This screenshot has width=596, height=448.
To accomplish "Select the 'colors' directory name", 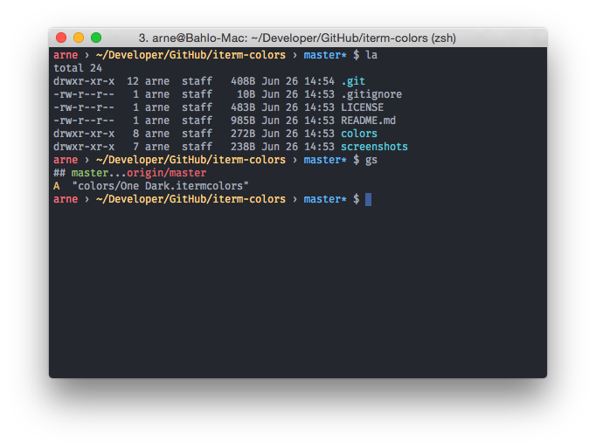I will pos(359,134).
